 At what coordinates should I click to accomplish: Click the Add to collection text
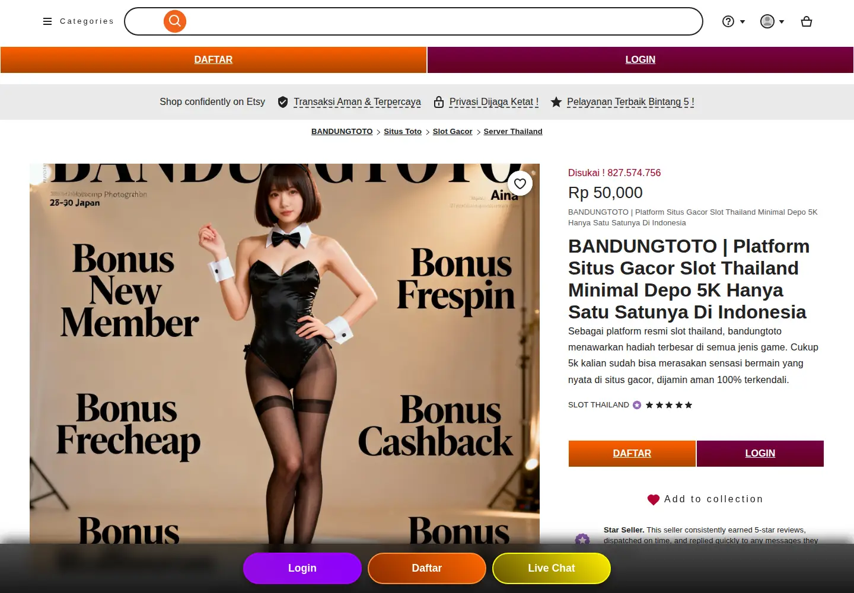713,499
